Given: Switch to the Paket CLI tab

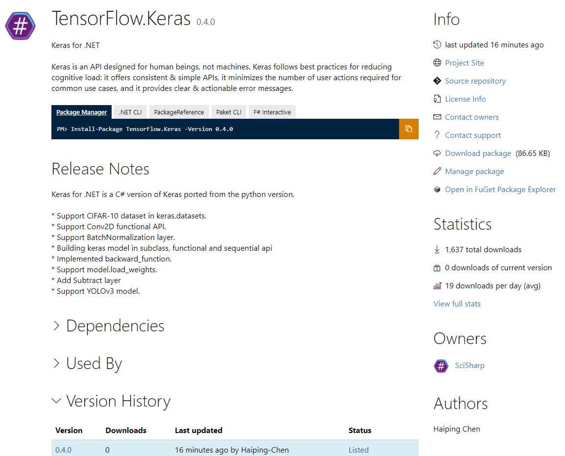Looking at the screenshot, I should pos(229,112).
